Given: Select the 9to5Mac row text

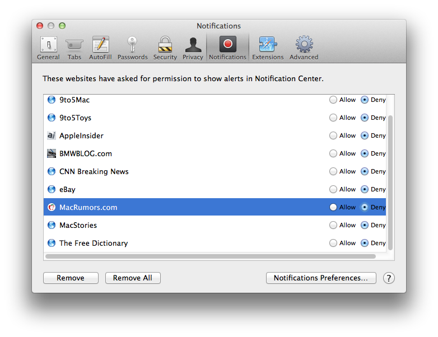Looking at the screenshot, I should [74, 100].
